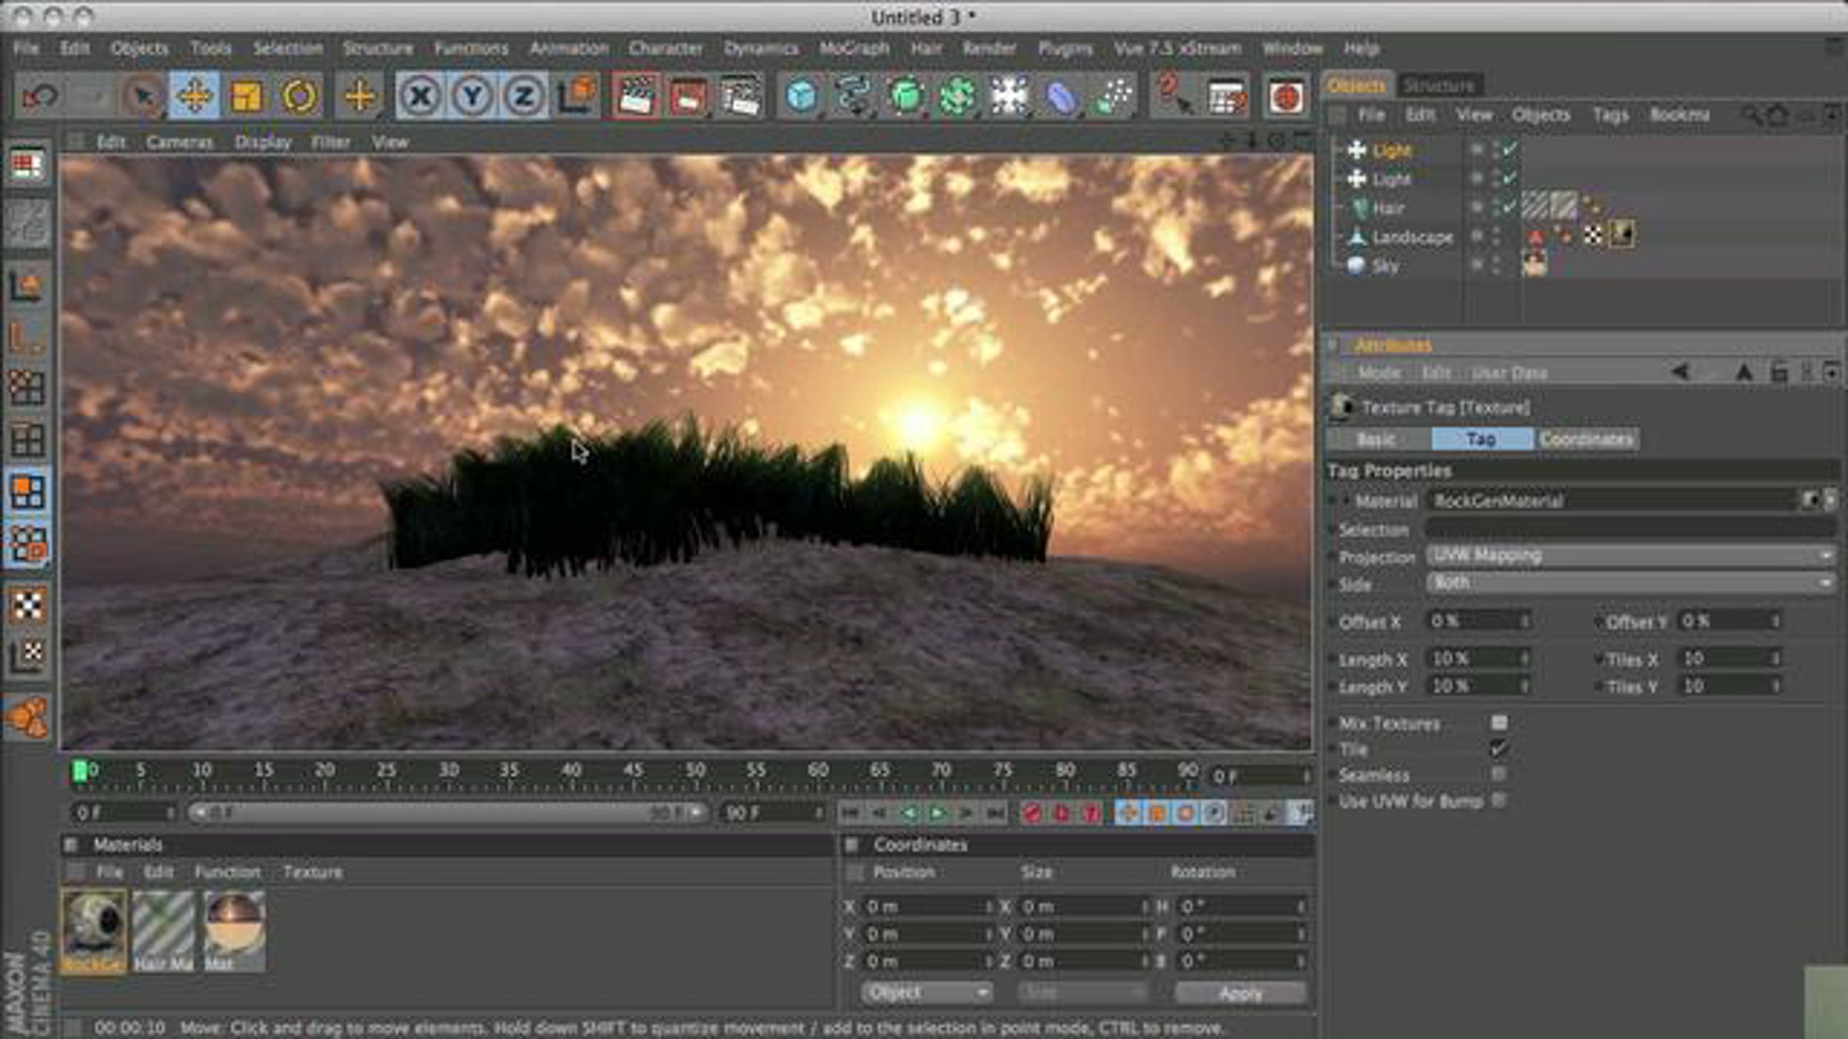Switch to the Coordinates tab in Attributes
Screen dimensions: 1848x1039
pos(1587,439)
